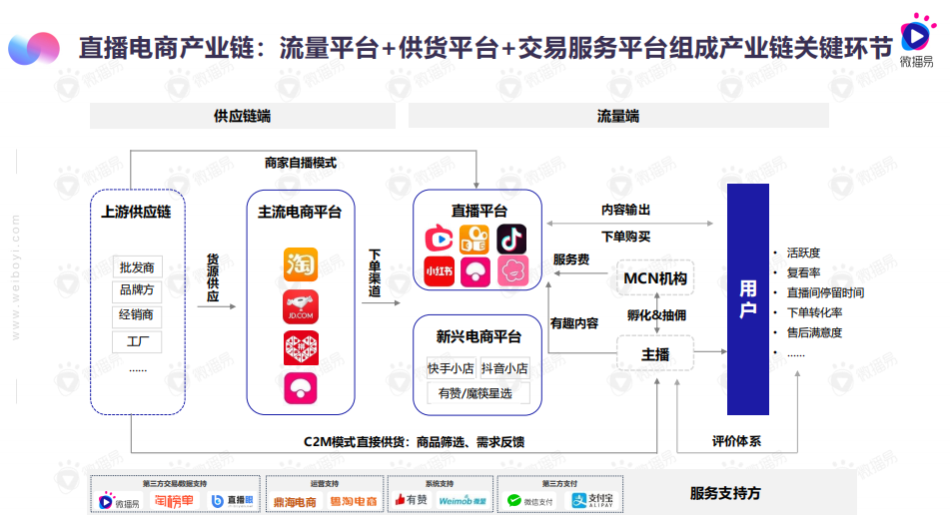This screenshot has height=518, width=950.
Task: Click the 直播间停留时间 bullet item
Action: click(x=825, y=292)
